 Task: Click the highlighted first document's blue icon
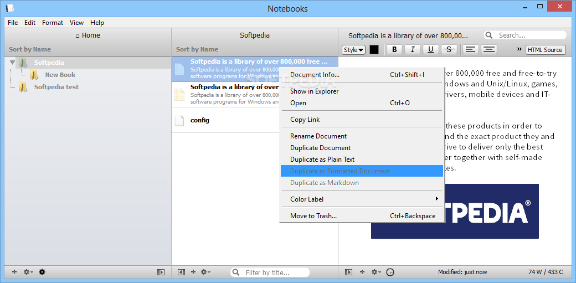179,69
